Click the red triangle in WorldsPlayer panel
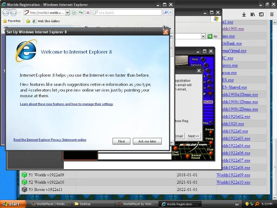 [210, 94]
